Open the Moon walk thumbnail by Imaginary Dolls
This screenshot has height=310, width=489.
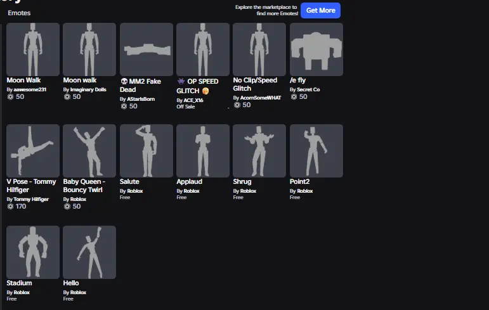pos(89,49)
